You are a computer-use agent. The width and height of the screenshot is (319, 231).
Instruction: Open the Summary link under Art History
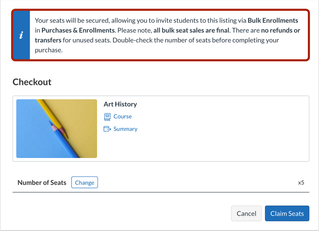point(125,129)
